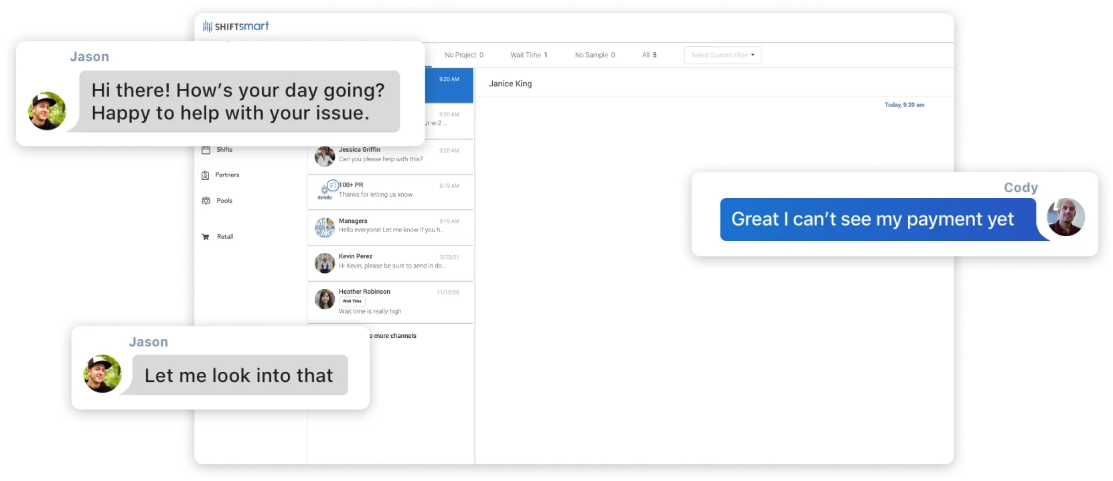Click the Managers group avatar
The height and width of the screenshot is (481, 1113).
click(x=325, y=227)
